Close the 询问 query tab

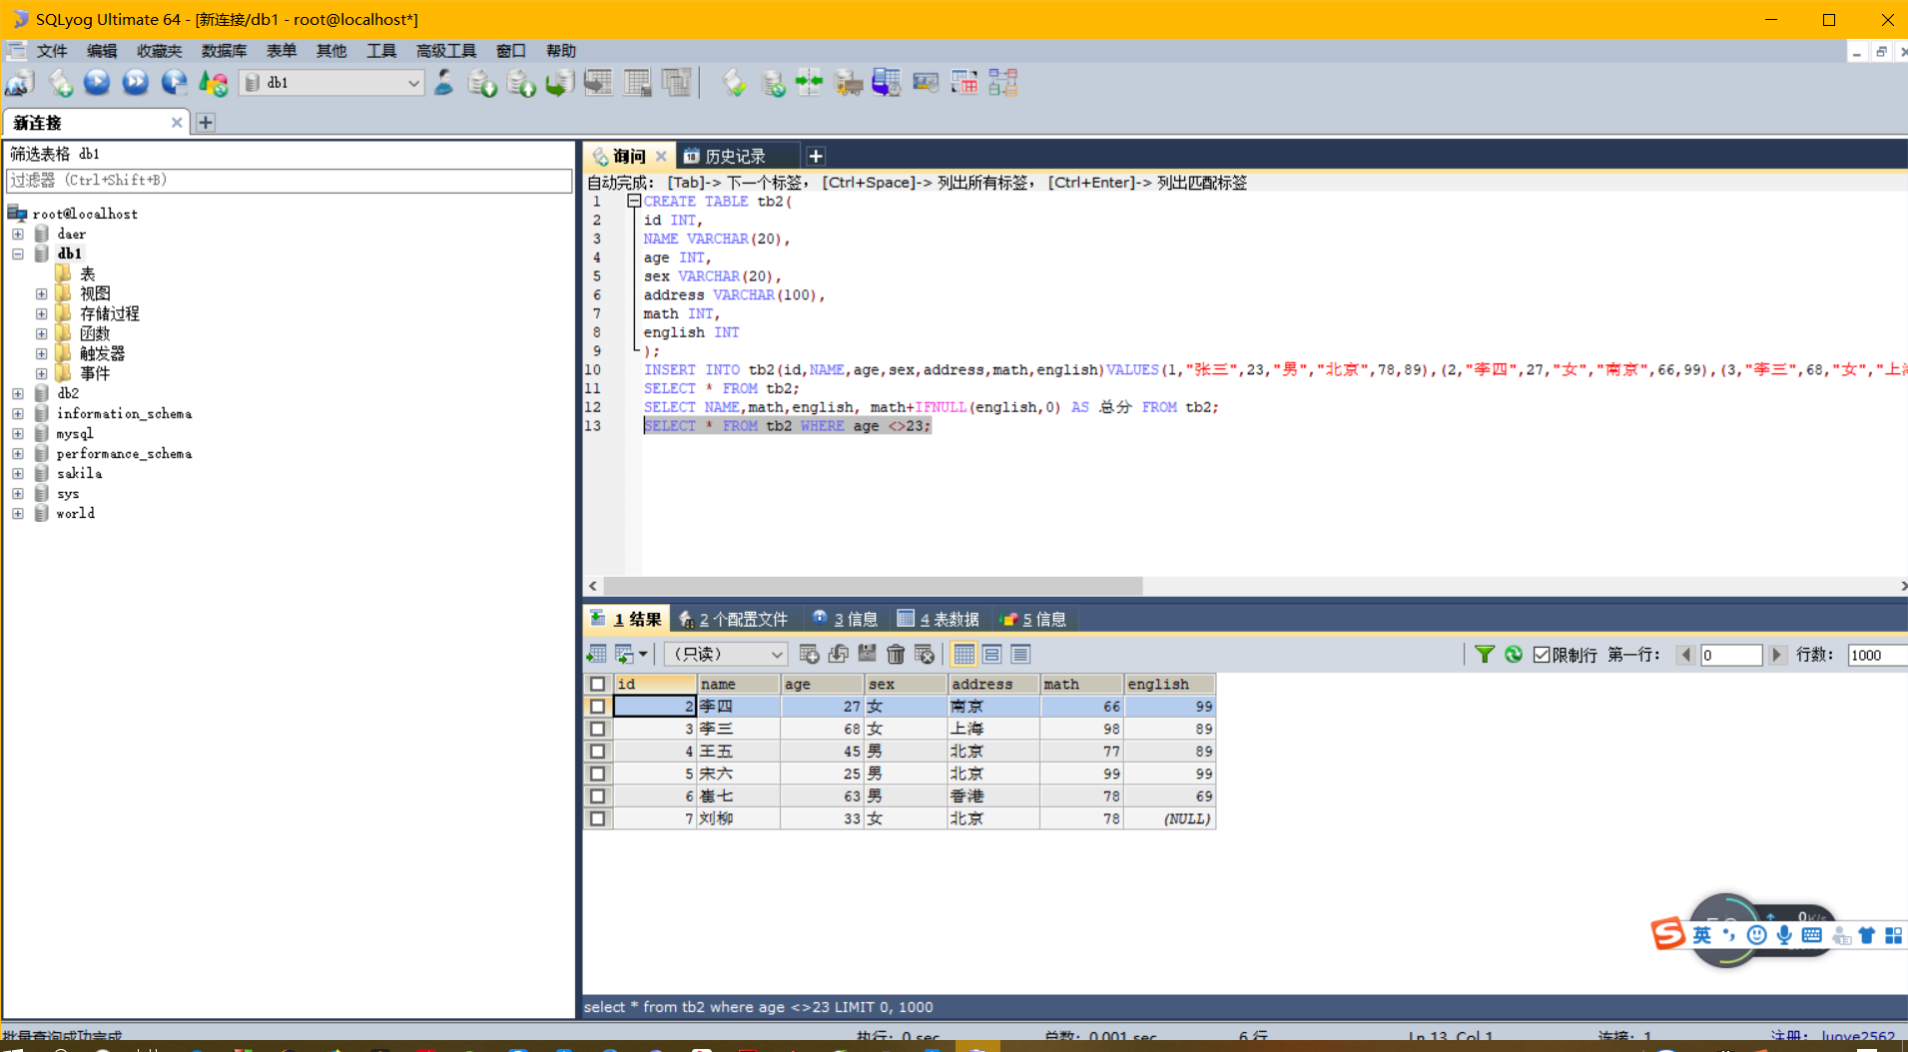(x=661, y=156)
